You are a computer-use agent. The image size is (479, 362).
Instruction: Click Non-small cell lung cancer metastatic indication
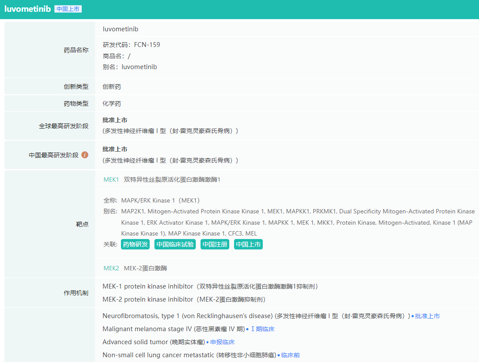(x=189, y=355)
